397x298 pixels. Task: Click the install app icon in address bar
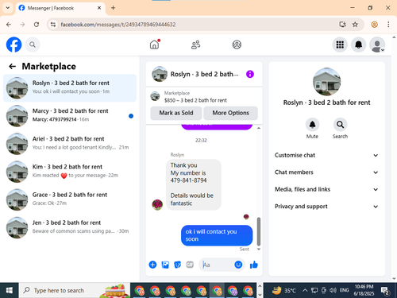point(343,25)
